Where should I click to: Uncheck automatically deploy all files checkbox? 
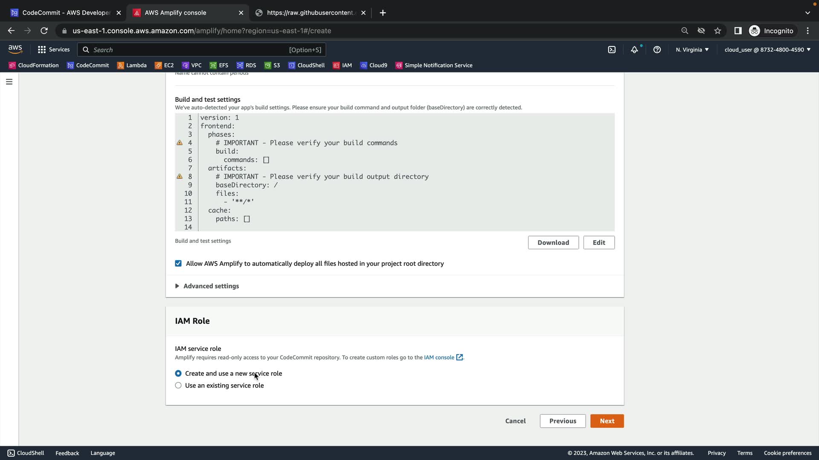tap(178, 264)
